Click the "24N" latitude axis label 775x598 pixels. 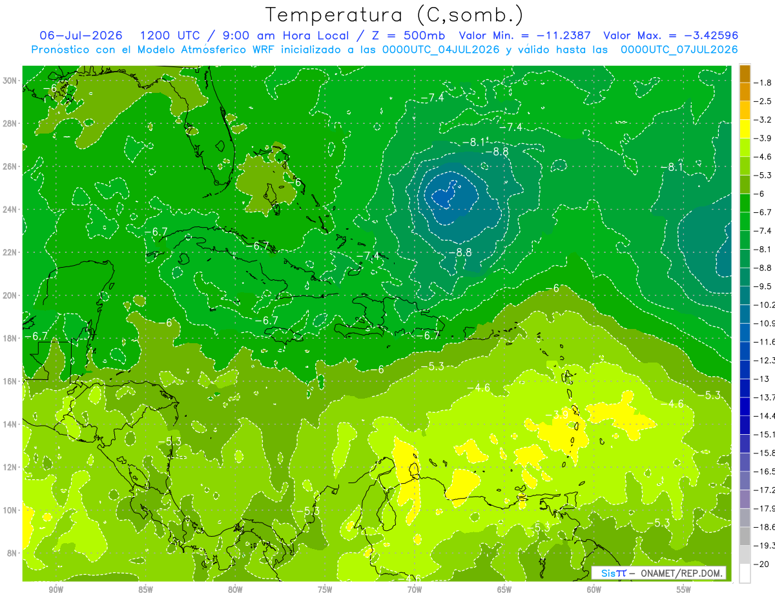click(x=11, y=210)
